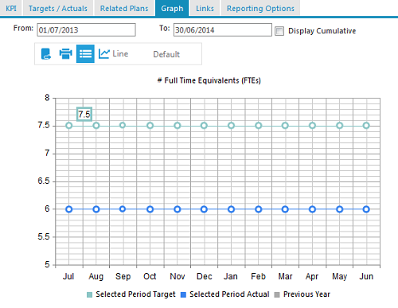Toggle Selected Period Target legend entry
Image resolution: width=398 pixels, height=308 pixels.
click(x=131, y=294)
